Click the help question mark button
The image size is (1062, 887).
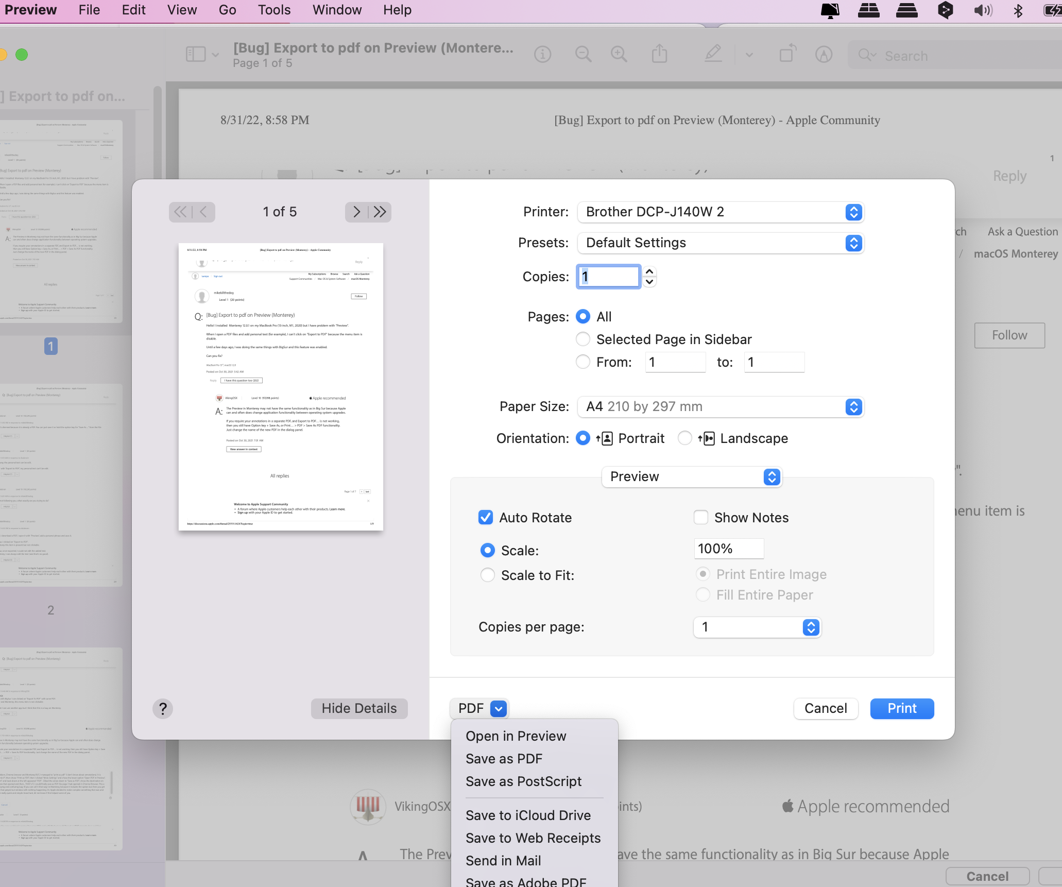(x=163, y=709)
